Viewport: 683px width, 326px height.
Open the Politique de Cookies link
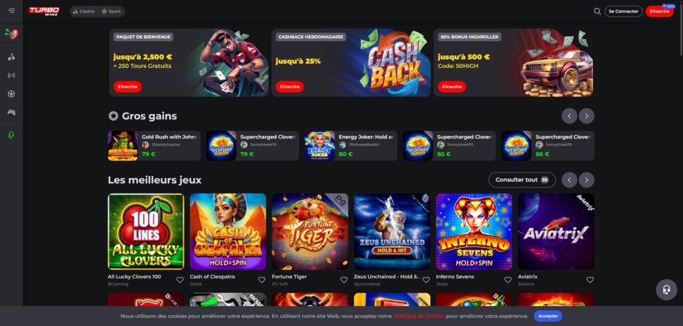(x=419, y=316)
